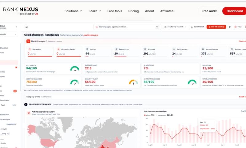Toggle the Impressions series in the chart legend
Viewport: 246px width, 148px height.
coord(164,115)
